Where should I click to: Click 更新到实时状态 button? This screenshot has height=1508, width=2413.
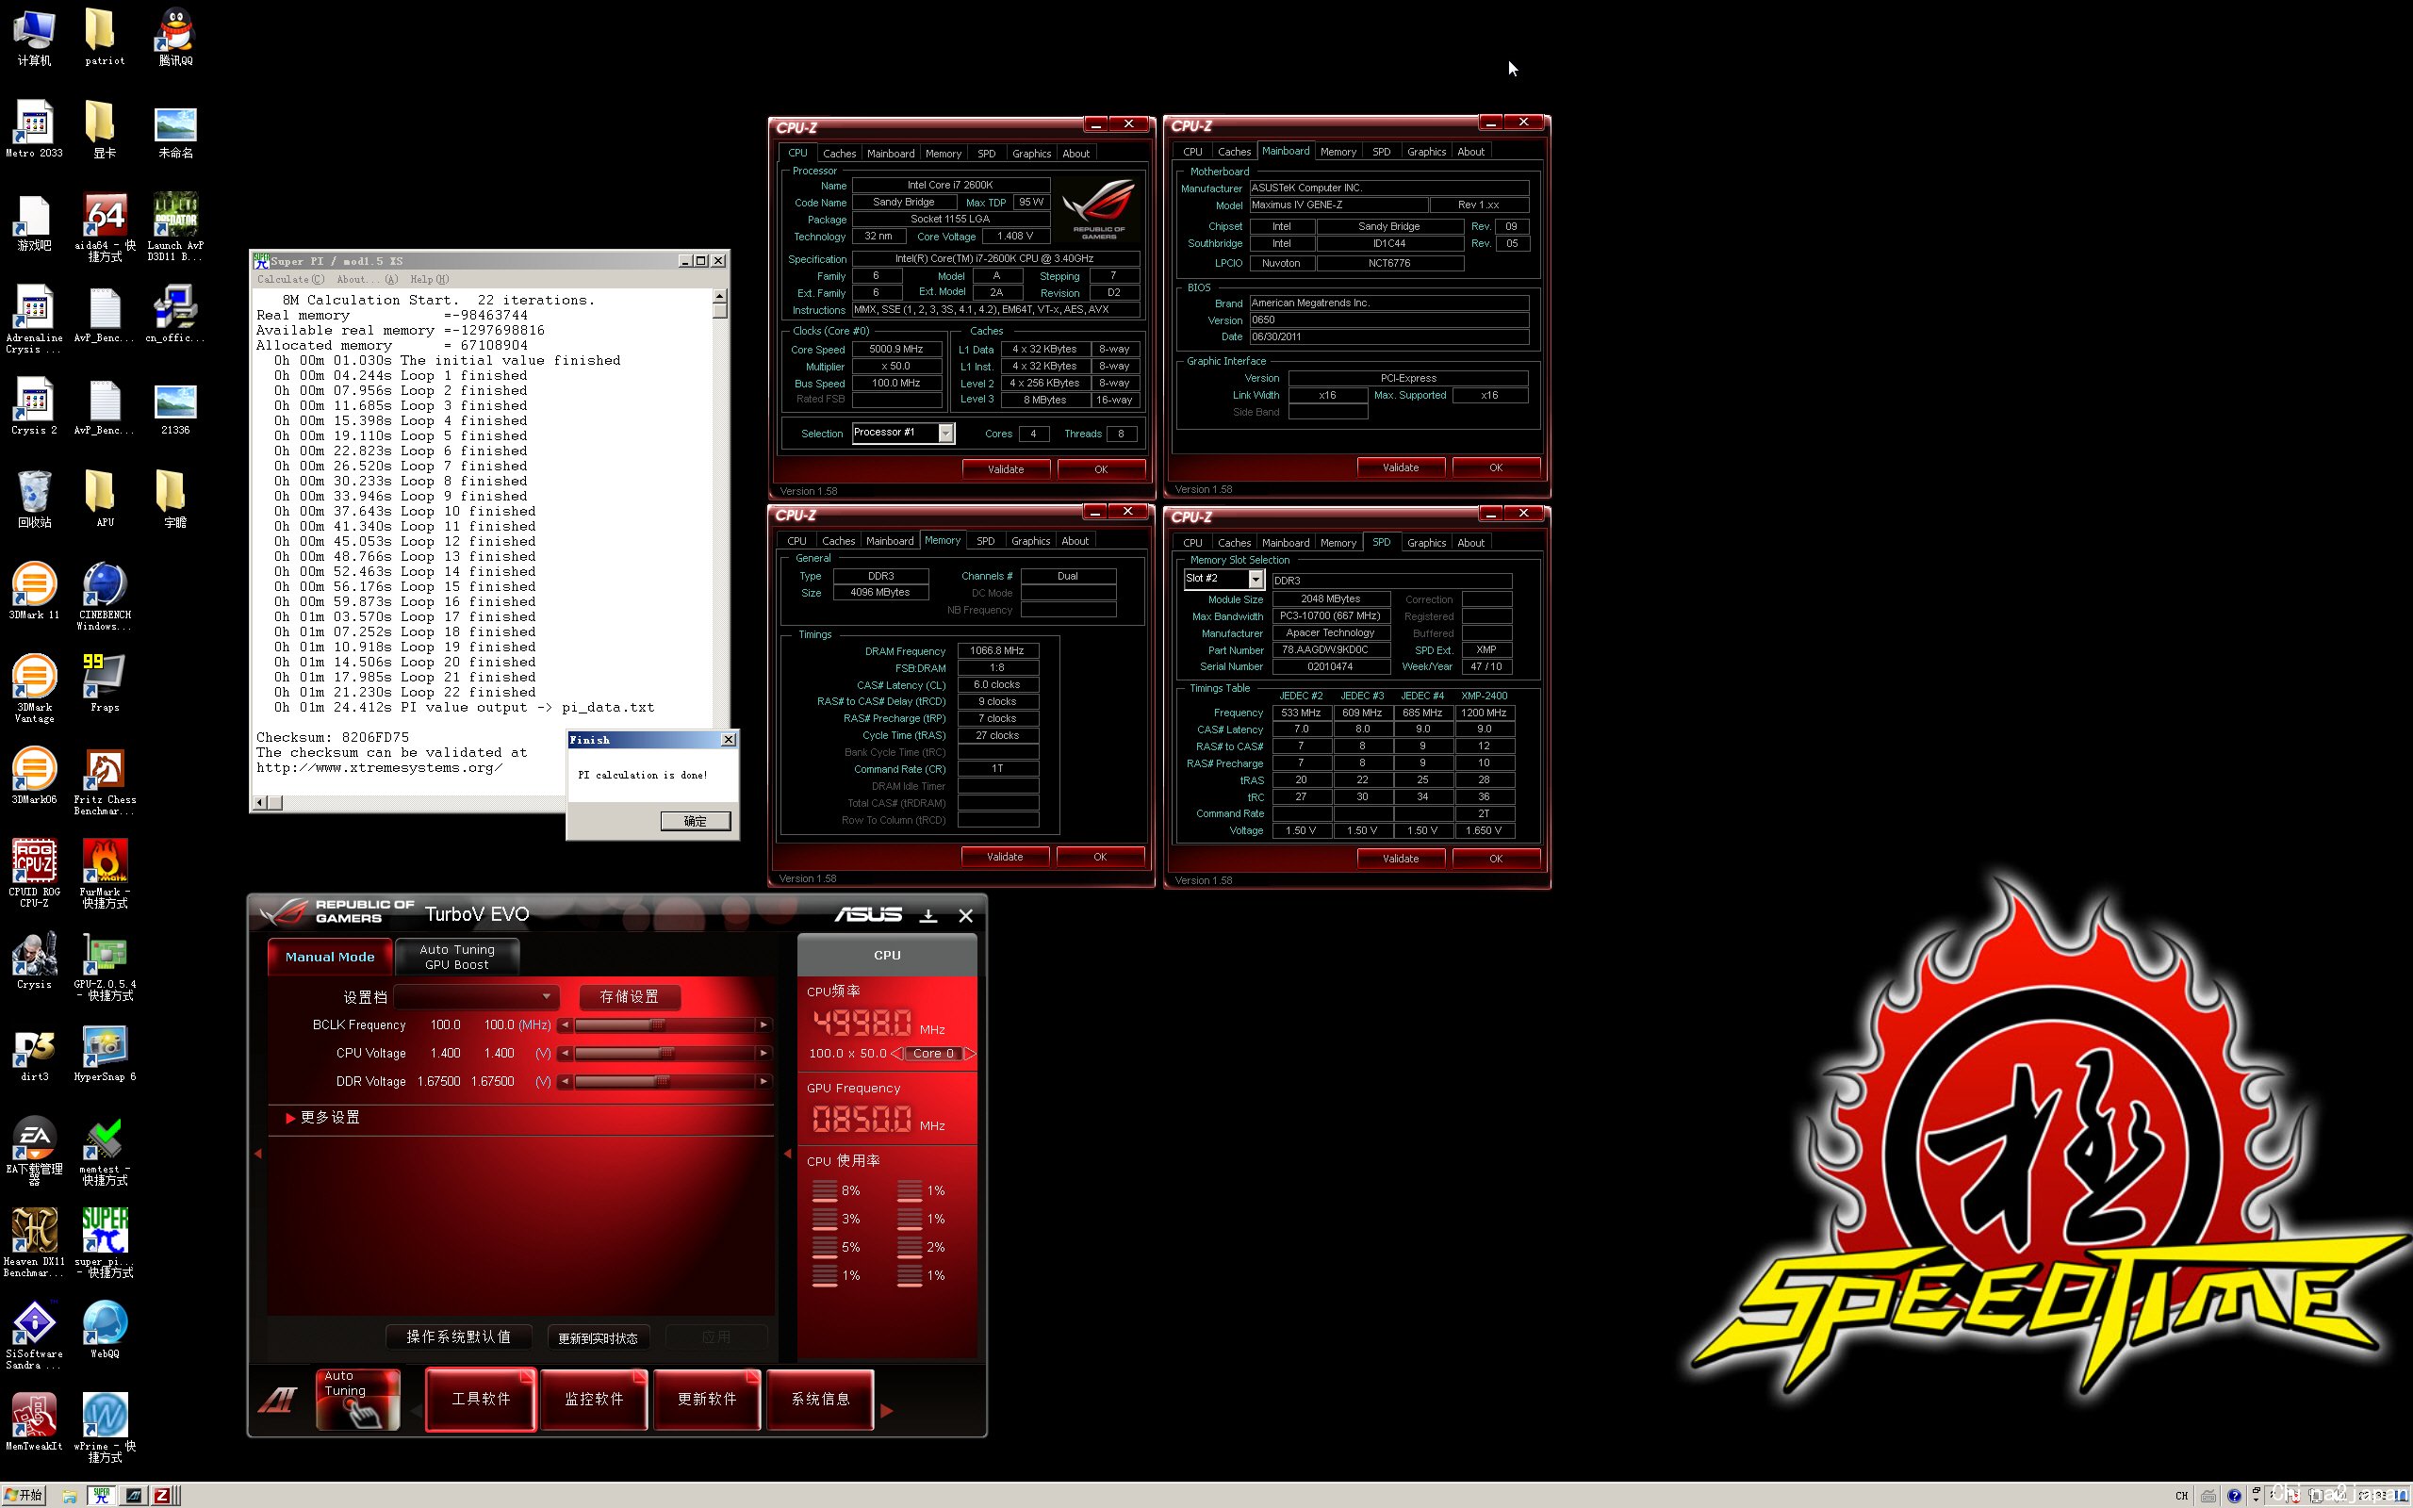coord(599,1337)
